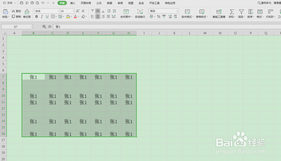Toggle italic formatting
The height and width of the screenshot is (161, 281).
(42, 17)
